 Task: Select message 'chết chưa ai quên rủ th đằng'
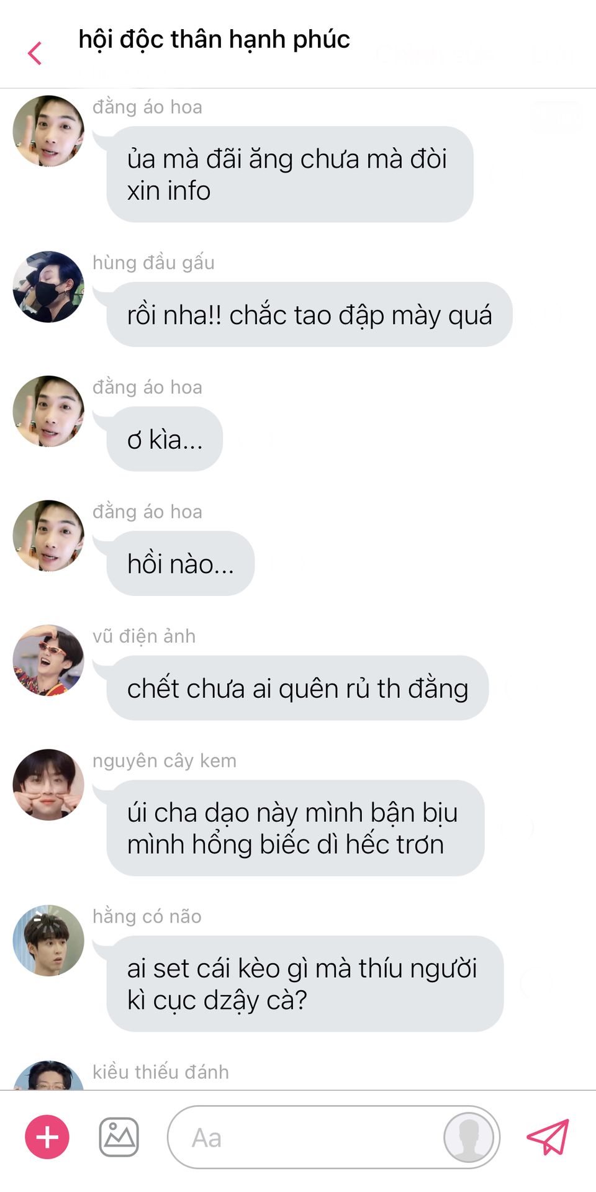pos(297,688)
